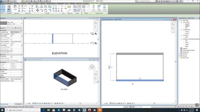Collapse the Constraints section in Properties
Image resolution: width=200 pixels, height=112 pixels.
[x=22, y=30]
